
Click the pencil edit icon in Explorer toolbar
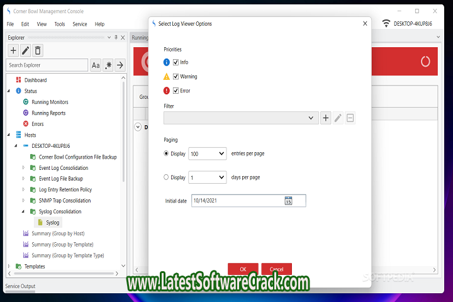[x=26, y=50]
